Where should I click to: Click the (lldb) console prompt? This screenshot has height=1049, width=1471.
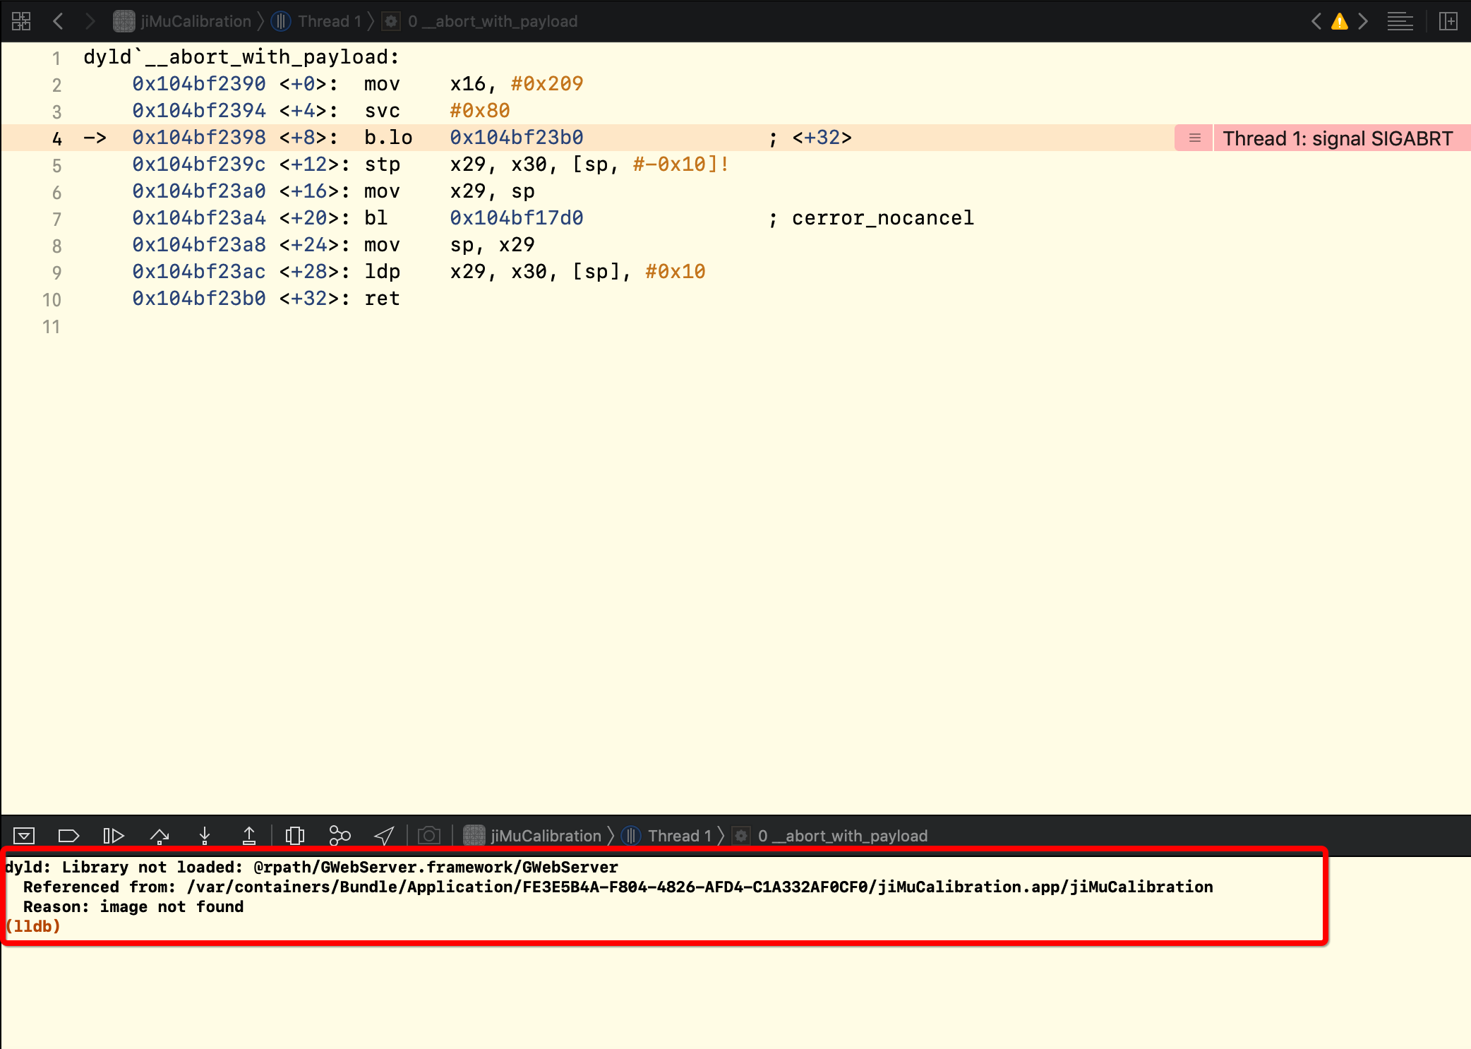point(32,926)
